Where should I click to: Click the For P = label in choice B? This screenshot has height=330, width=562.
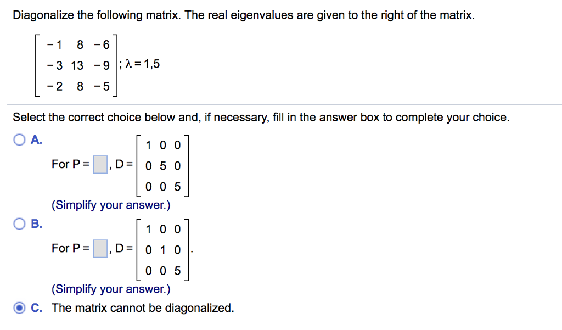(x=70, y=248)
